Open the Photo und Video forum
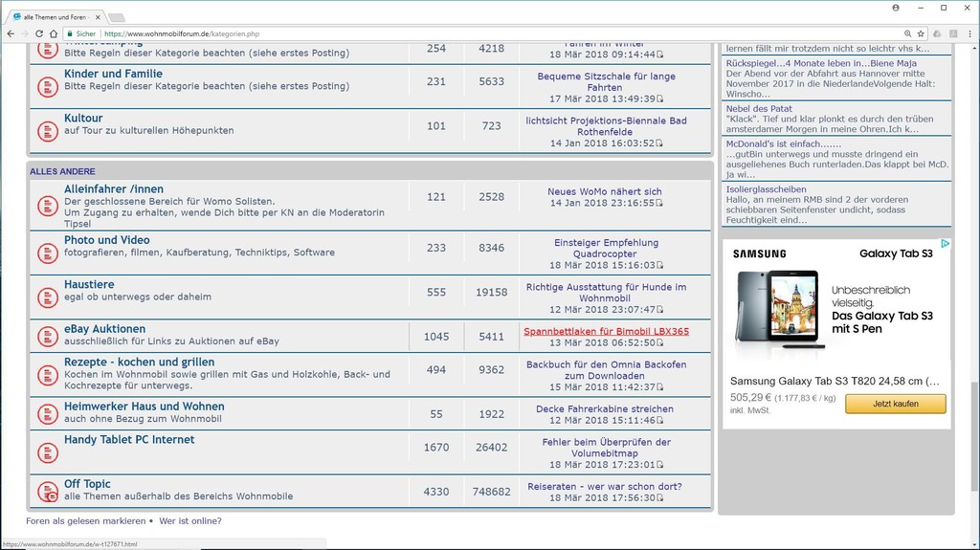The image size is (980, 550). pyautogui.click(x=107, y=240)
